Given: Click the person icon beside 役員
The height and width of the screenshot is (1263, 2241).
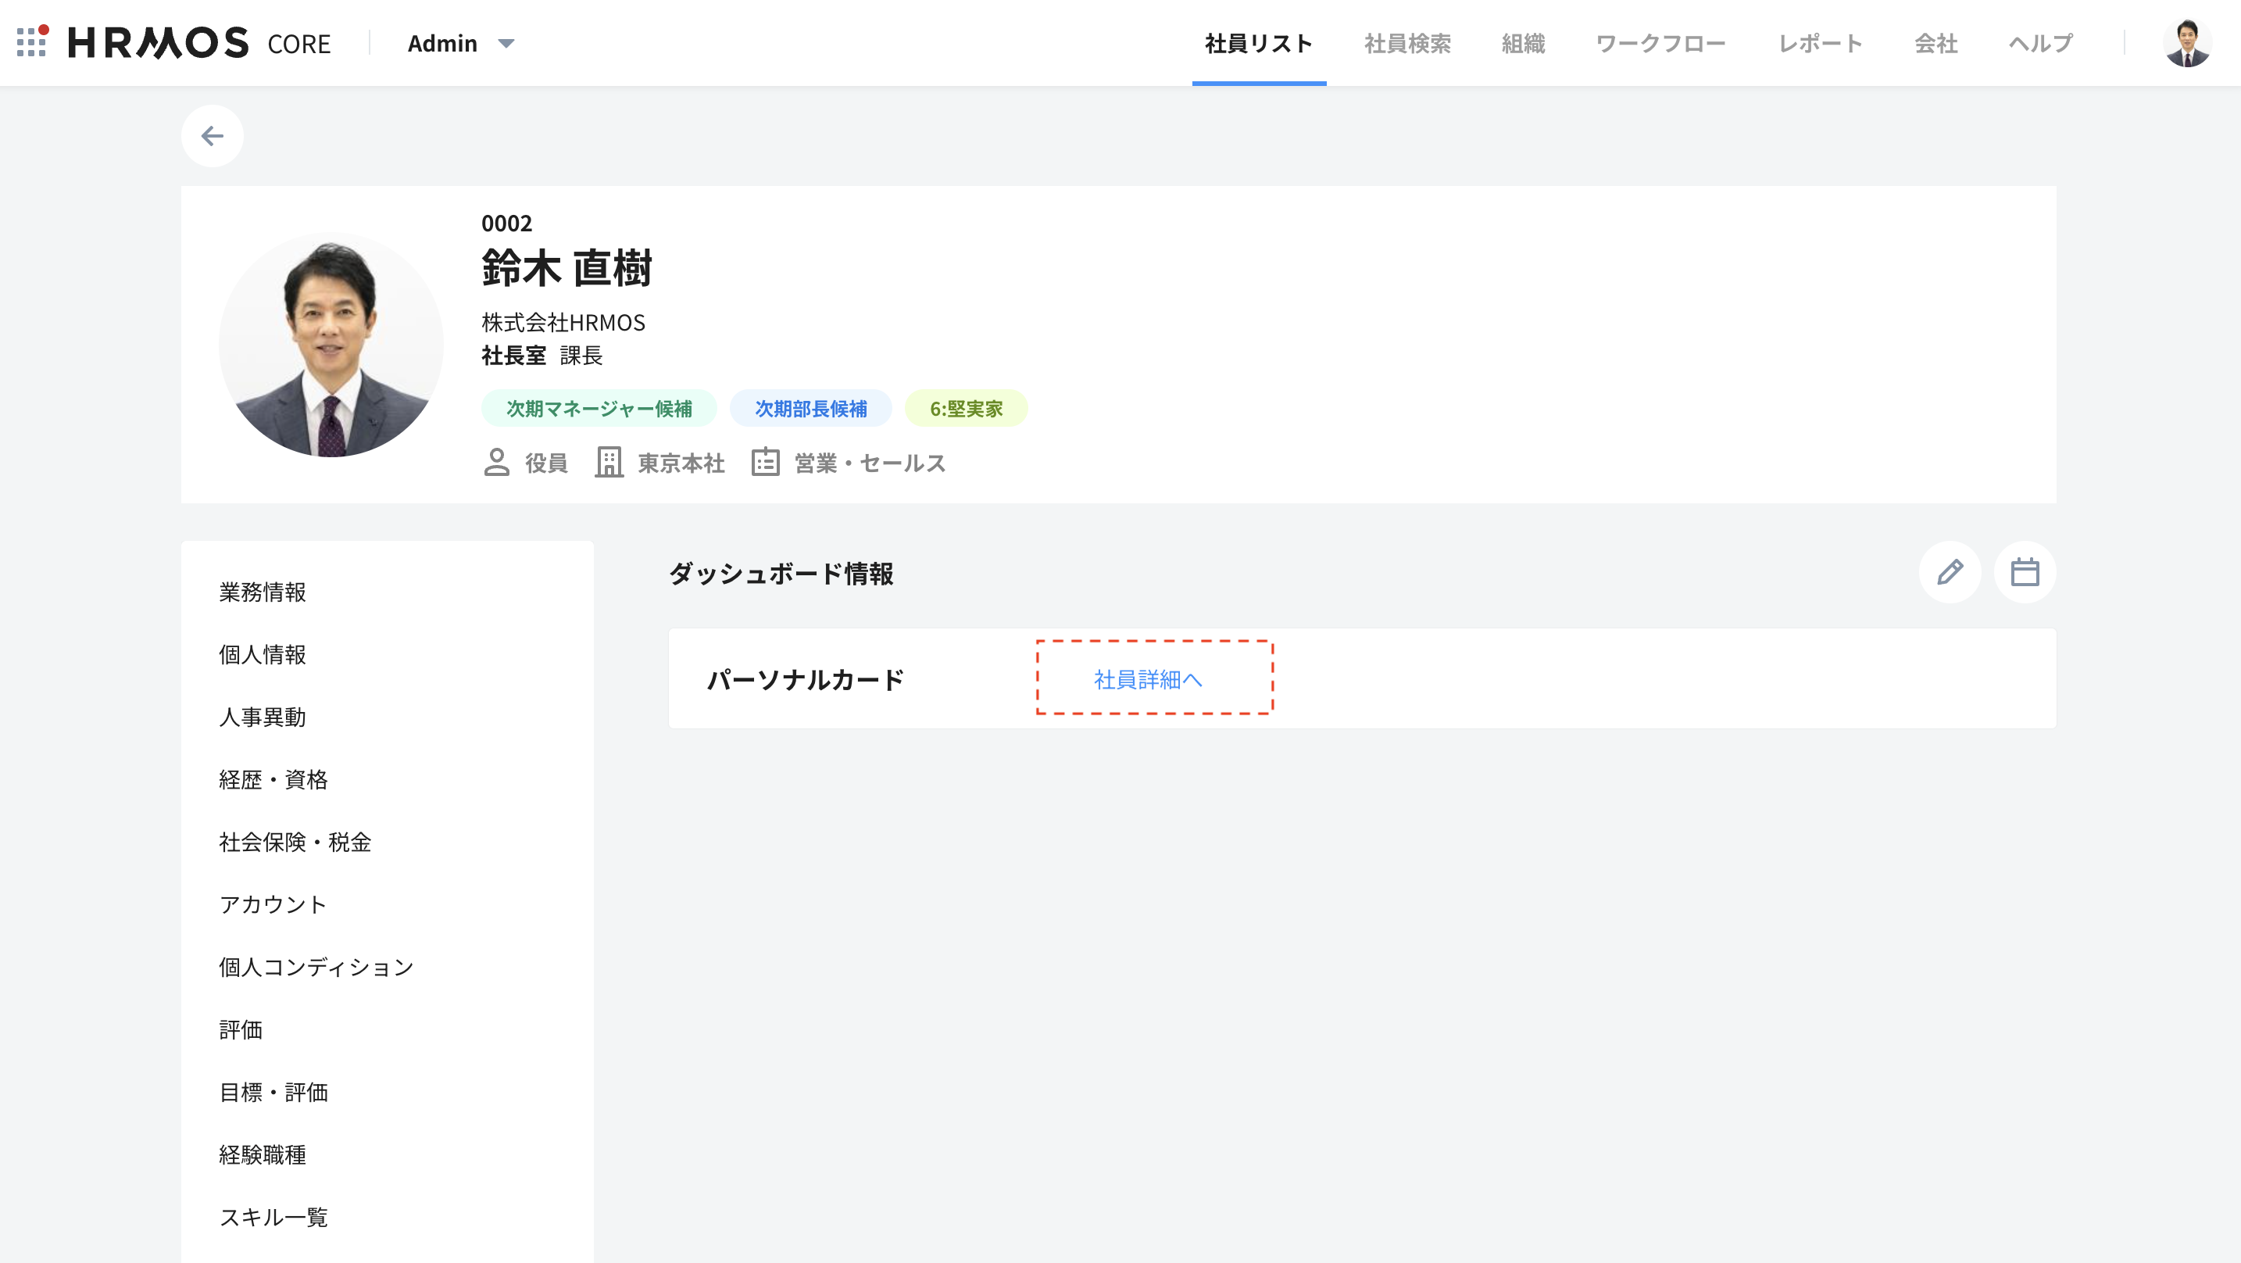Looking at the screenshot, I should coord(496,462).
